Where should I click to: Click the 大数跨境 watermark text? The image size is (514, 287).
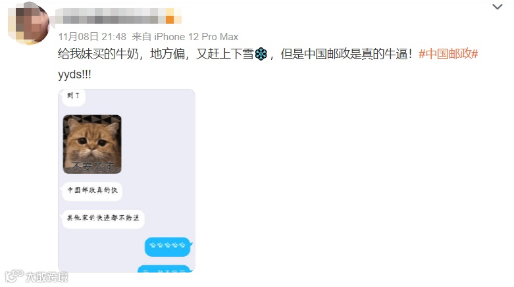pyautogui.click(x=47, y=277)
